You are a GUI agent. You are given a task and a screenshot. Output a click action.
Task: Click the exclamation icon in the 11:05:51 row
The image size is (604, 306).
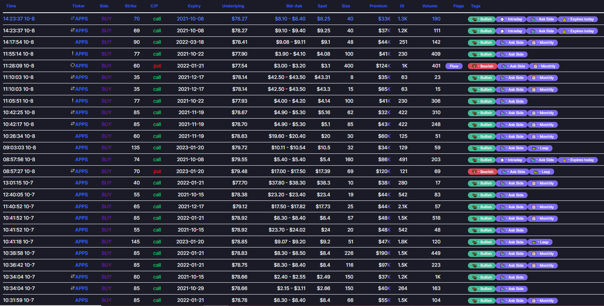[72, 101]
